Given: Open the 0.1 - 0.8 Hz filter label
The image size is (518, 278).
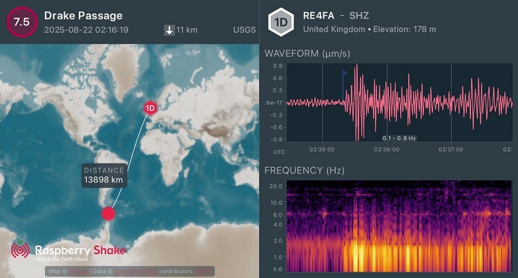Looking at the screenshot, I should click(399, 138).
